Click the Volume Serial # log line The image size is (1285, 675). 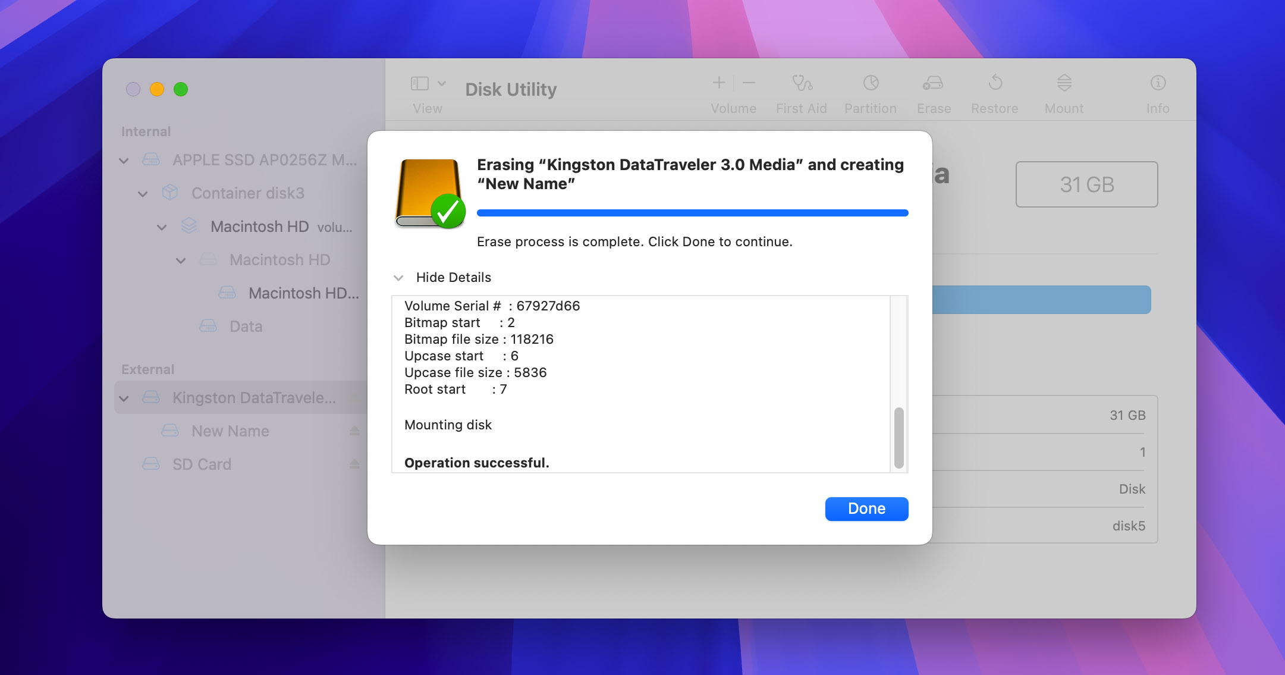coord(492,306)
